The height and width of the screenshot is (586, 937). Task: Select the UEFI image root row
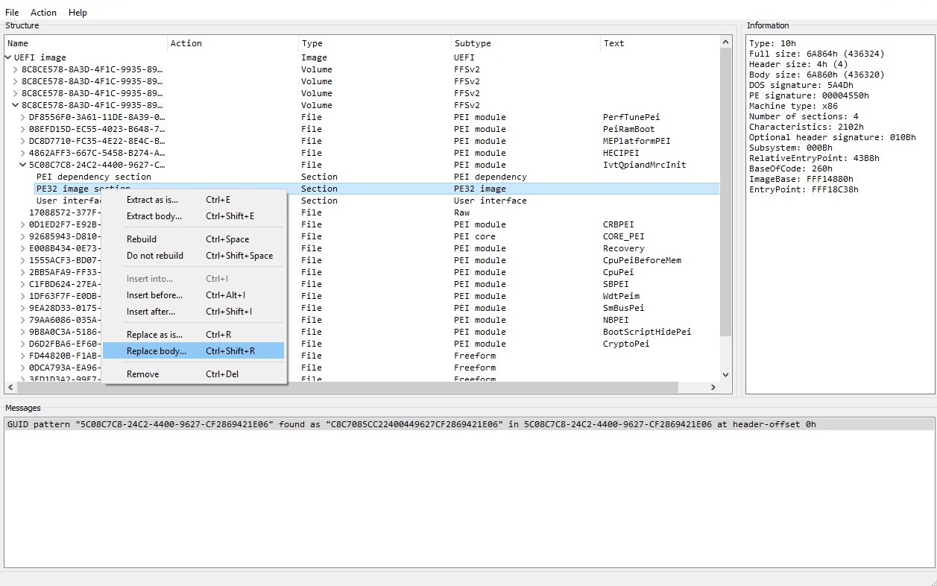coord(362,57)
